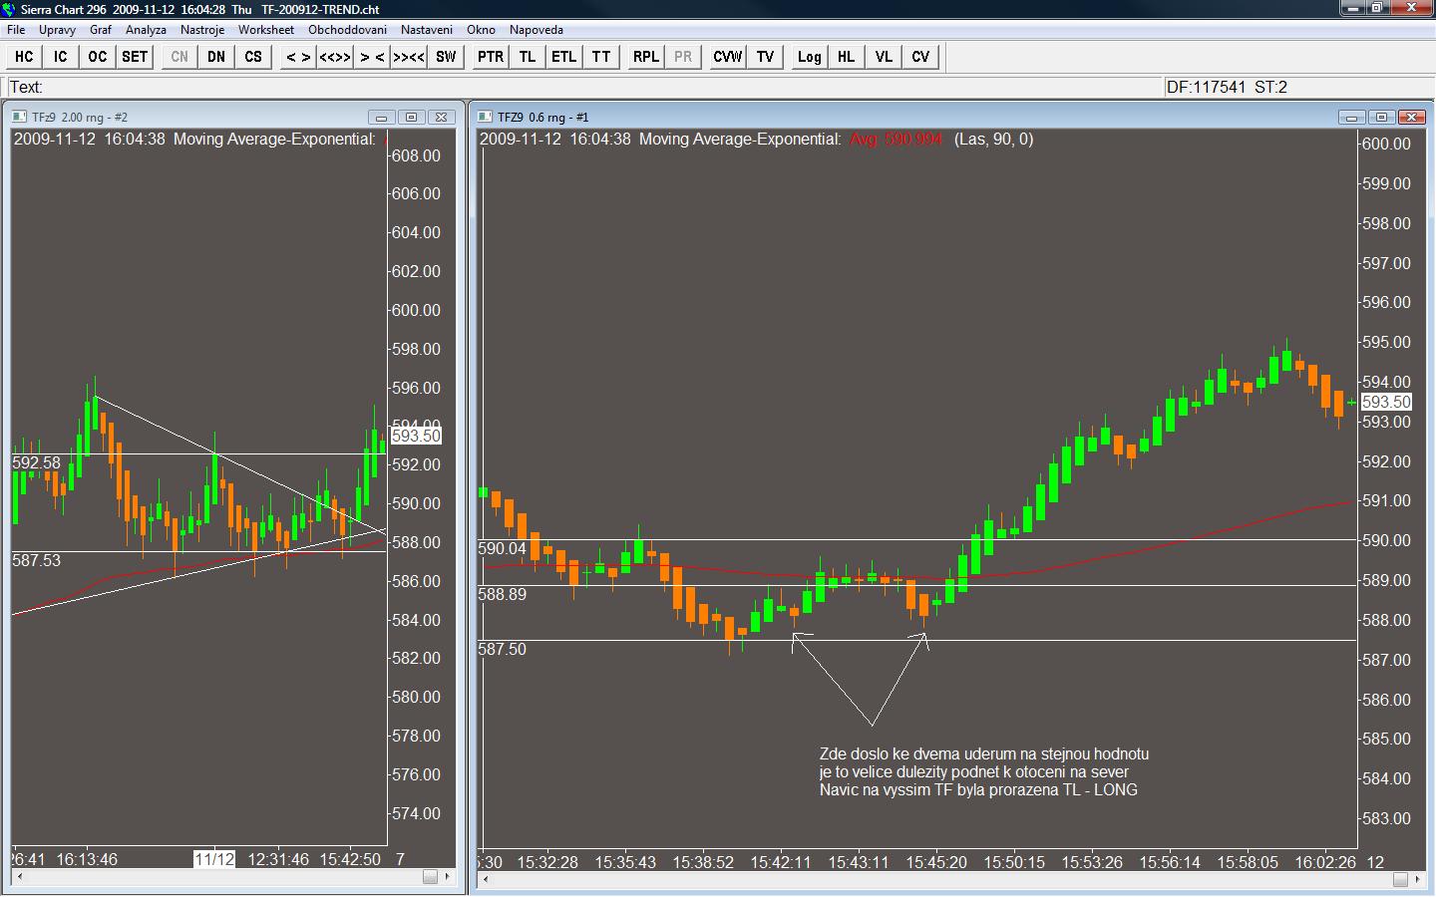Image resolution: width=1436 pixels, height=897 pixels.
Task: Open the Analyza menu
Action: pos(146,30)
